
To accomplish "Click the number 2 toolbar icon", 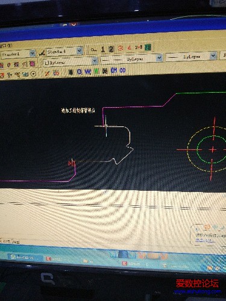I will pos(111,49).
